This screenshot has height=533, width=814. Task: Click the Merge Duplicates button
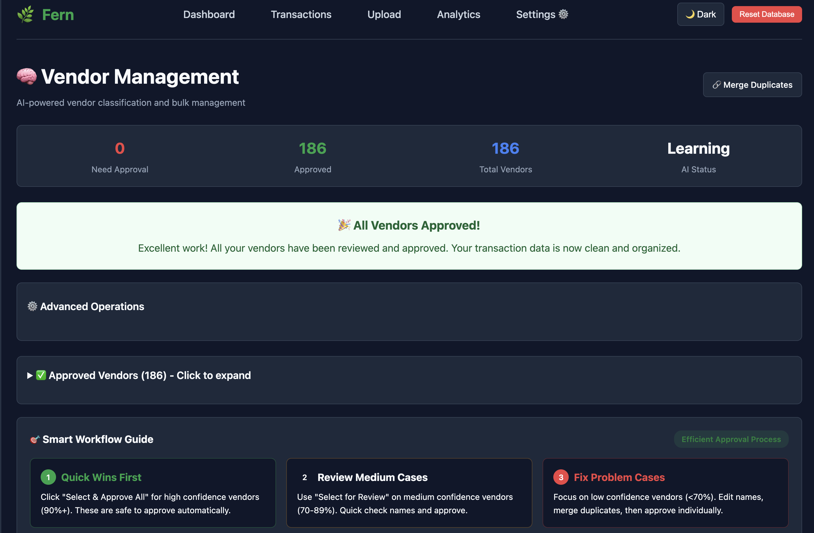pyautogui.click(x=752, y=85)
